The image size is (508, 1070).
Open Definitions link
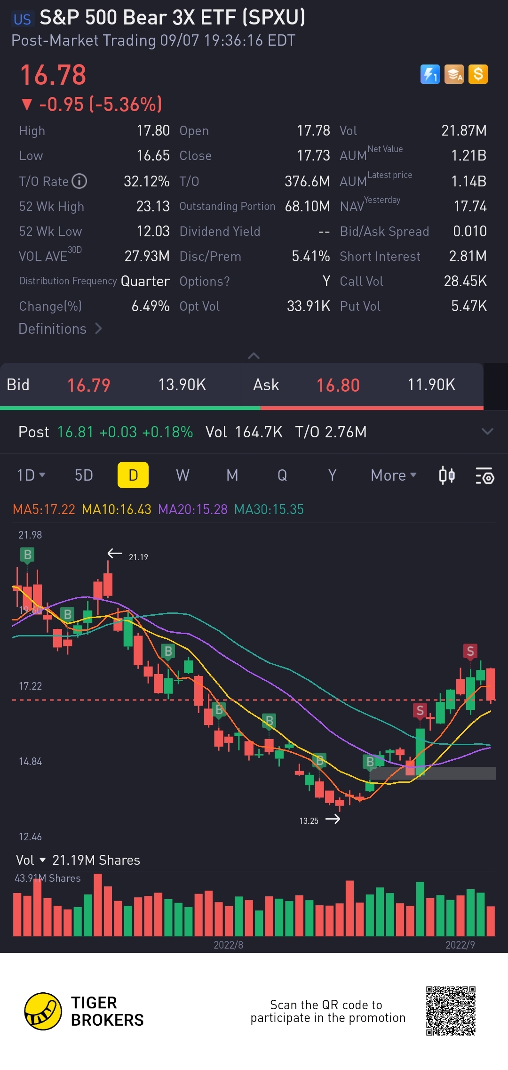pyautogui.click(x=60, y=329)
